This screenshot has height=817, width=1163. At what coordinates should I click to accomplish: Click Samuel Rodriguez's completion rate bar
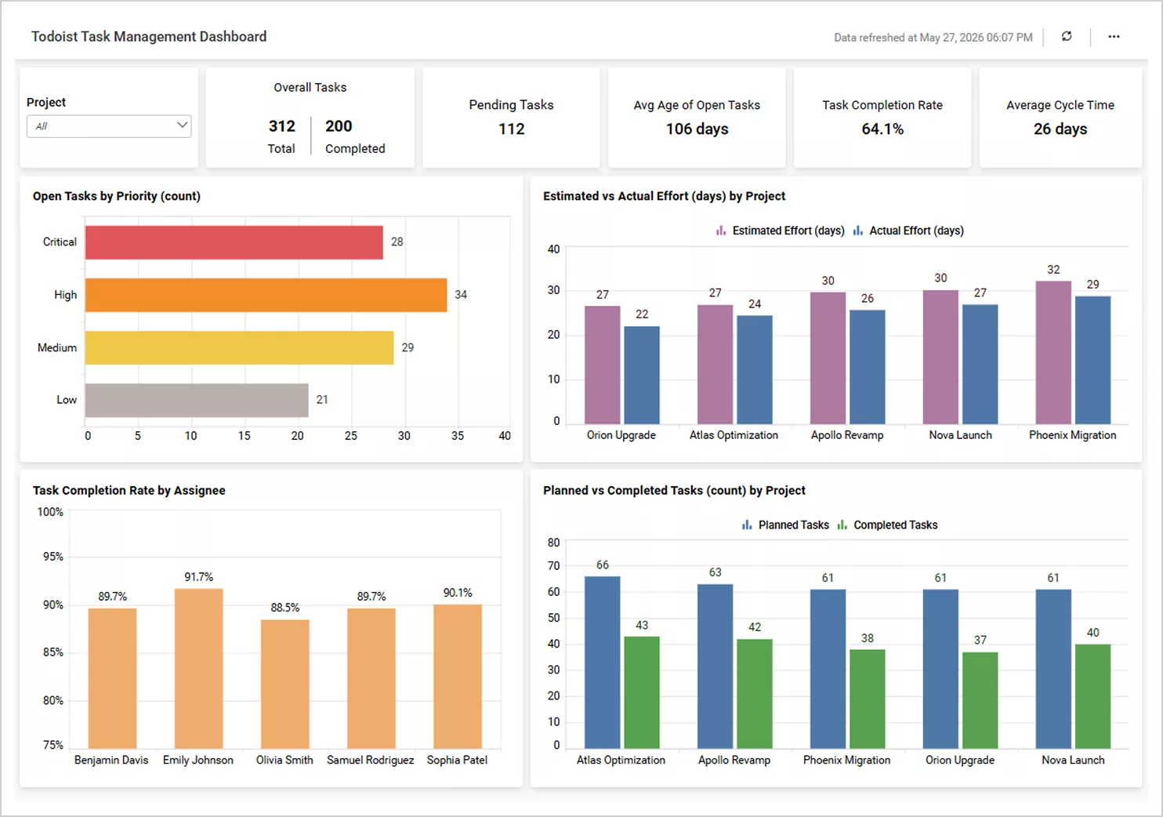point(371,678)
